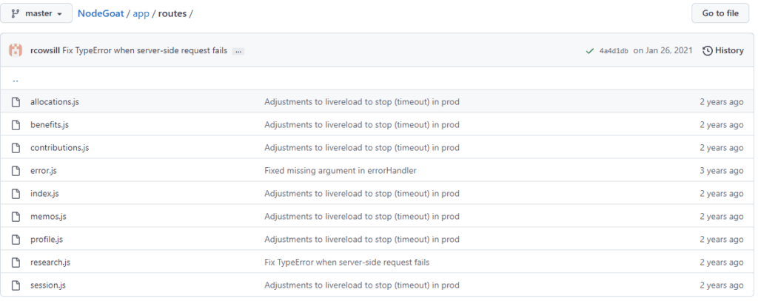Expand the commit message ellipsis
758x301 pixels.
(x=238, y=51)
